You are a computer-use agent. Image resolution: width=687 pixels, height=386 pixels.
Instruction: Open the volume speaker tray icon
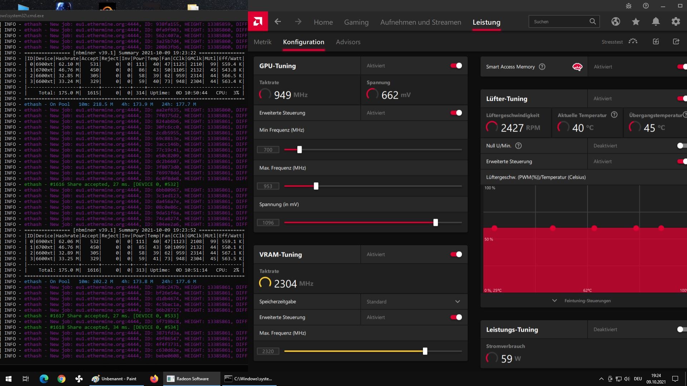(x=627, y=379)
